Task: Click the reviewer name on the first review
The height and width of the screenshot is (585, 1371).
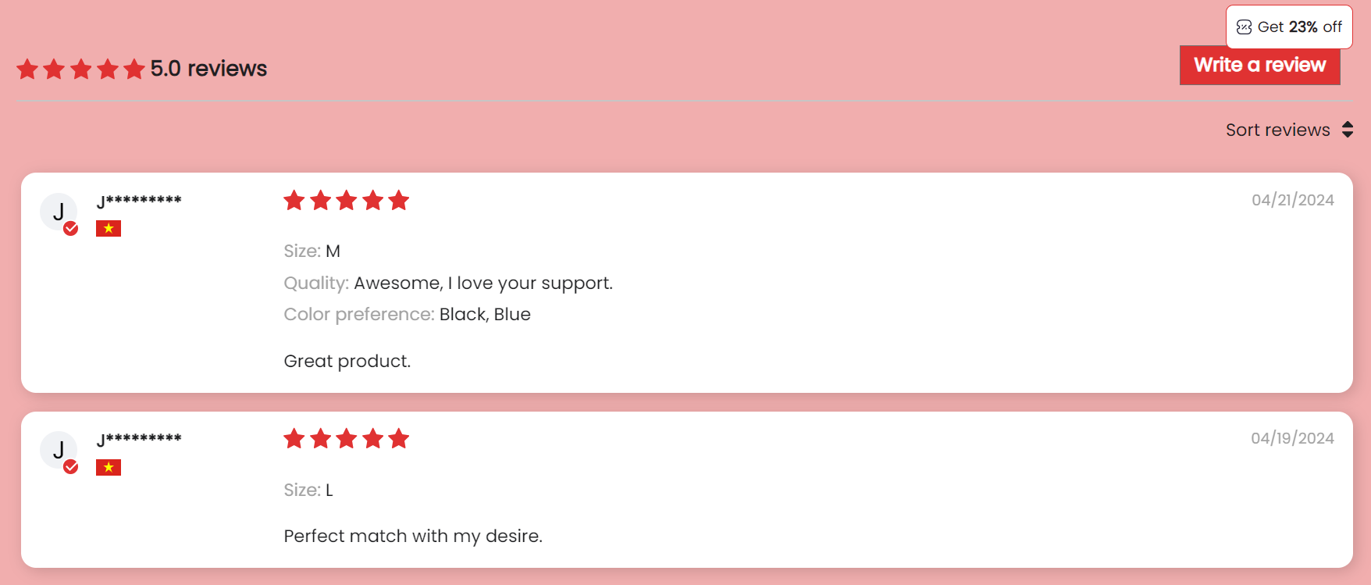Action: click(x=139, y=201)
